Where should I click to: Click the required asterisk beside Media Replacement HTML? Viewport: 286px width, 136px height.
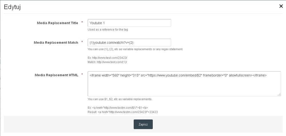(82, 75)
